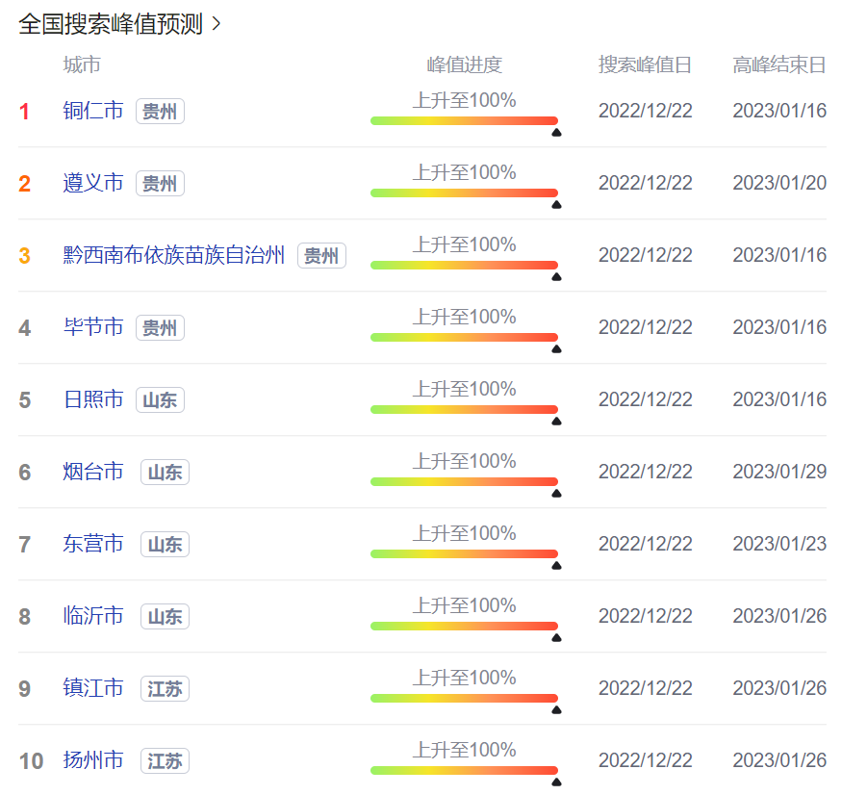Click the black marker under 日照市 progress bar
The image size is (841, 795).
pyautogui.click(x=557, y=422)
